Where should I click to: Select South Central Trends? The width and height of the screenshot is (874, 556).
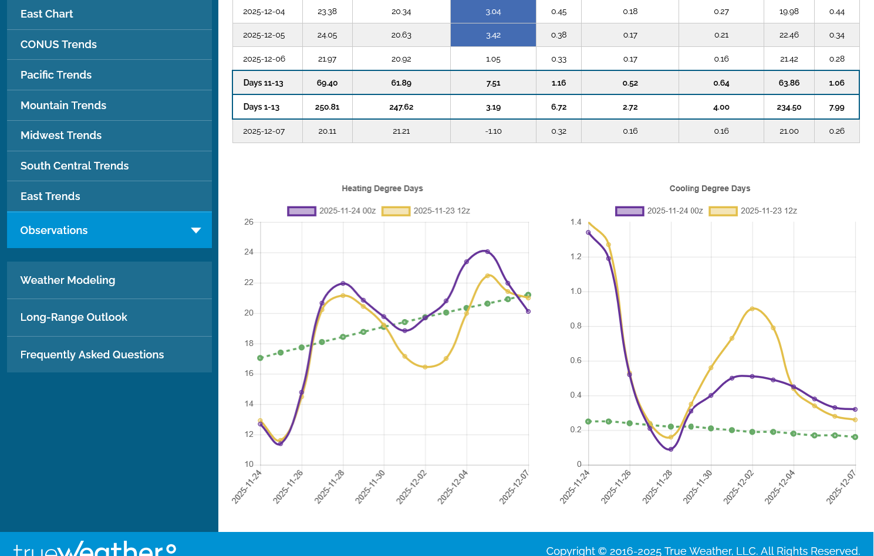75,166
